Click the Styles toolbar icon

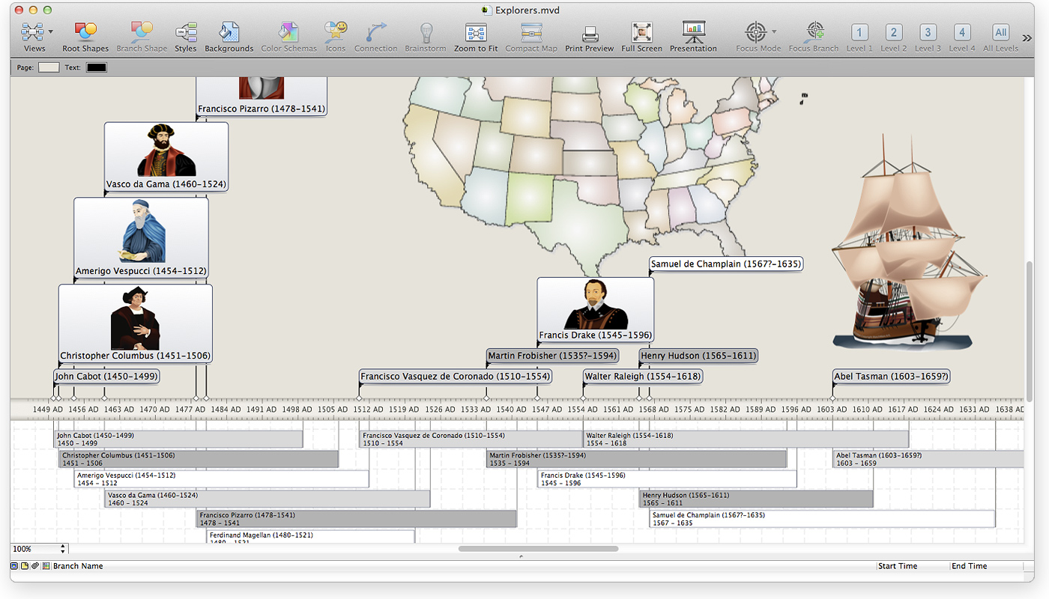point(185,35)
